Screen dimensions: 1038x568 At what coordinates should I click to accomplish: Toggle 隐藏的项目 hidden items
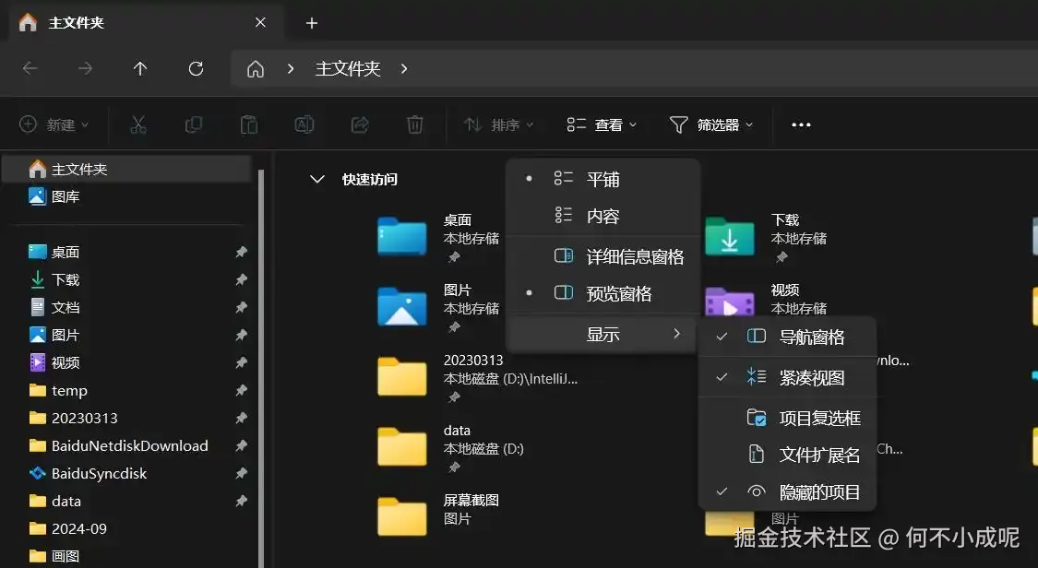tap(788, 491)
